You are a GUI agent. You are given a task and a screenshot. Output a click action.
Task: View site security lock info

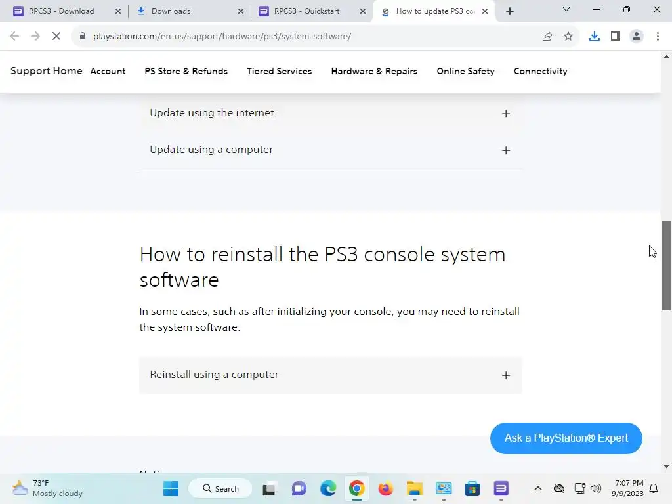click(x=83, y=37)
